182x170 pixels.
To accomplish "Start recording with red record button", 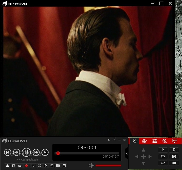I will click(x=26, y=166).
